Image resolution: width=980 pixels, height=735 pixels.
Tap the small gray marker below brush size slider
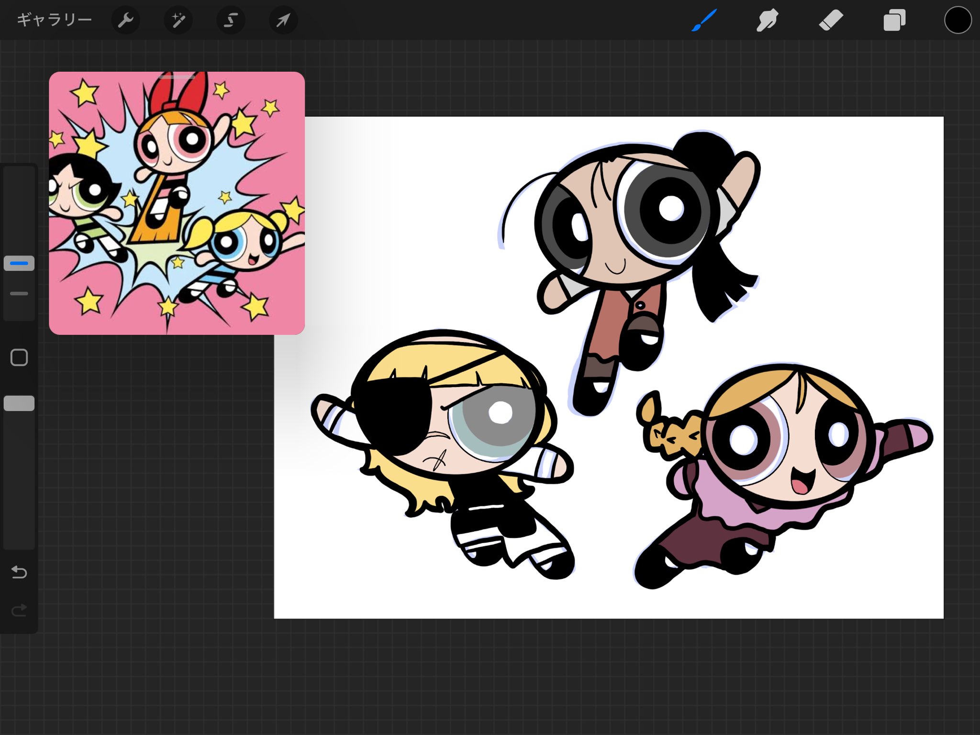pos(19,293)
